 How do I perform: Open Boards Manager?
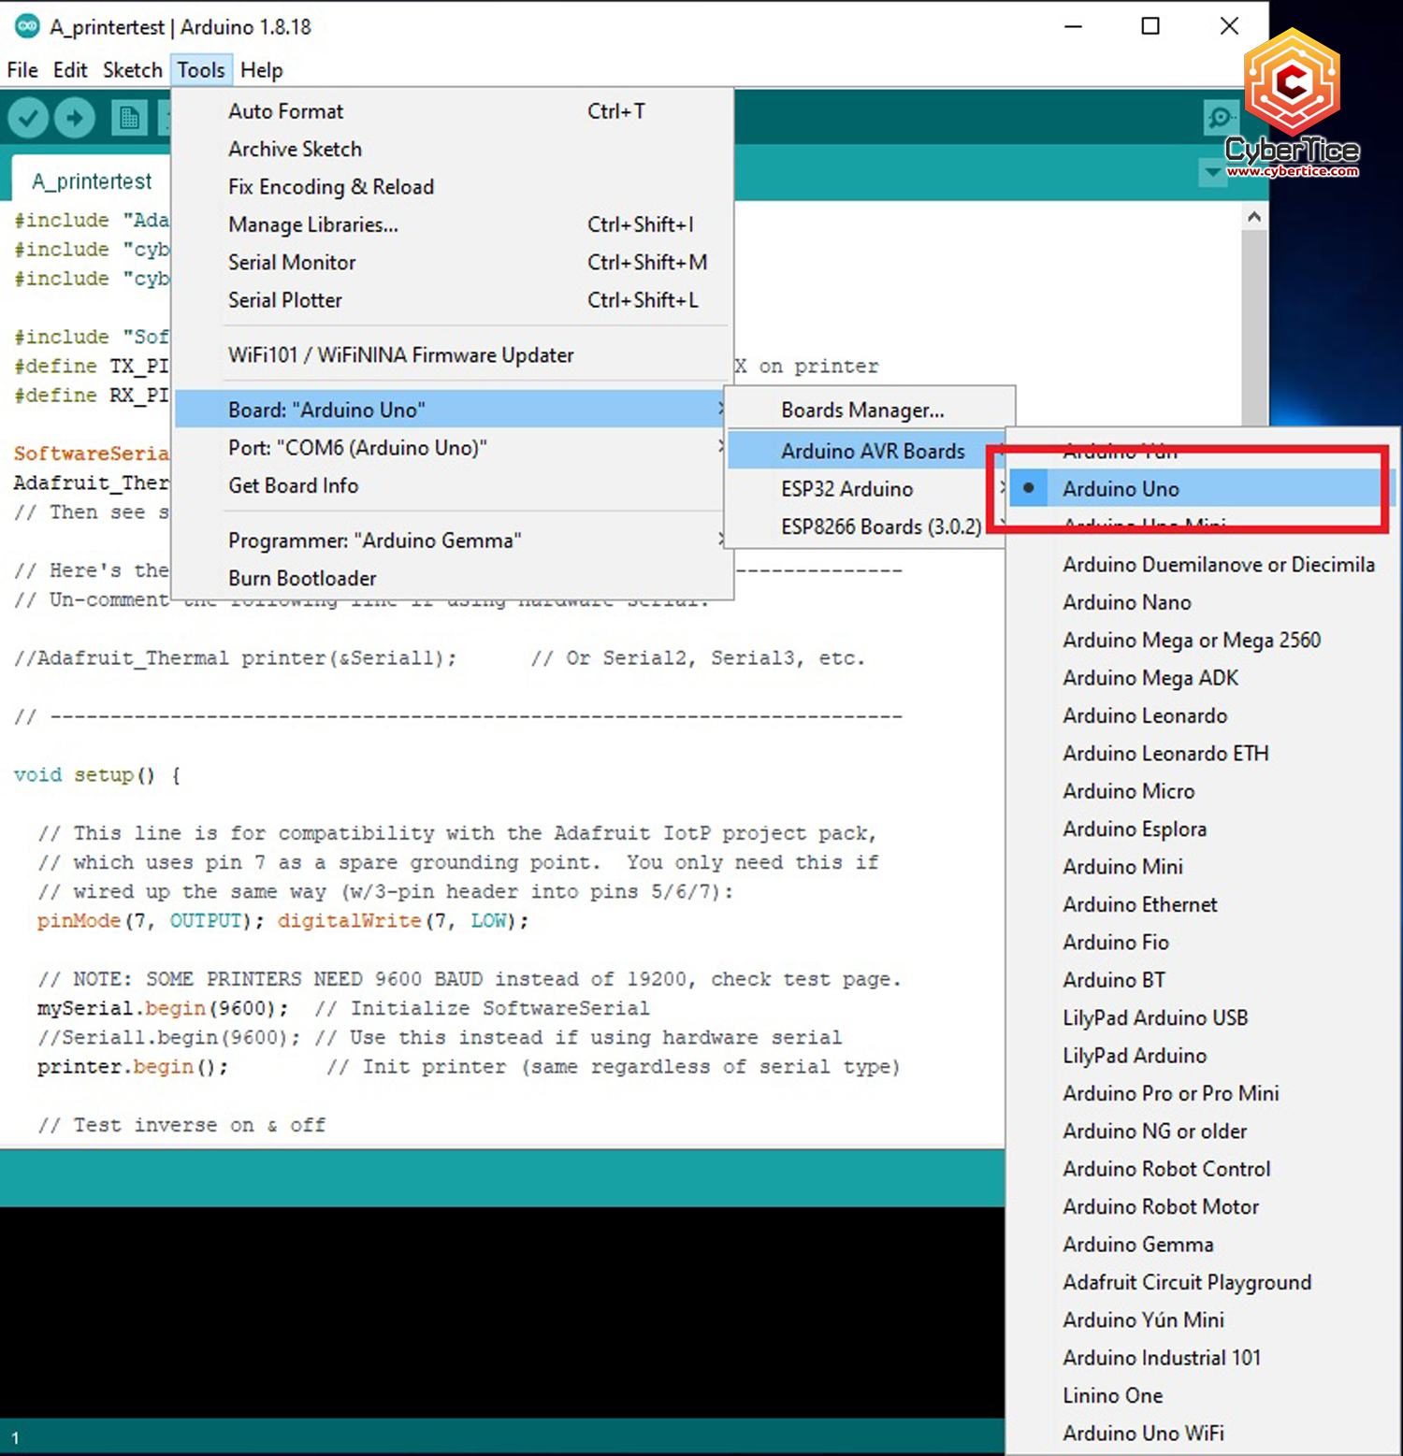(861, 410)
